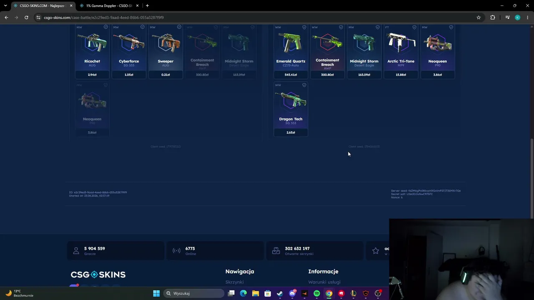Click the Dragon Tech price 2.65zł

[x=291, y=132]
